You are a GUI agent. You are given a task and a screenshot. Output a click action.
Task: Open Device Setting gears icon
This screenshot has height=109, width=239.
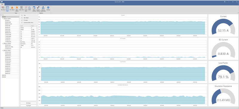pyautogui.click(x=38, y=8)
